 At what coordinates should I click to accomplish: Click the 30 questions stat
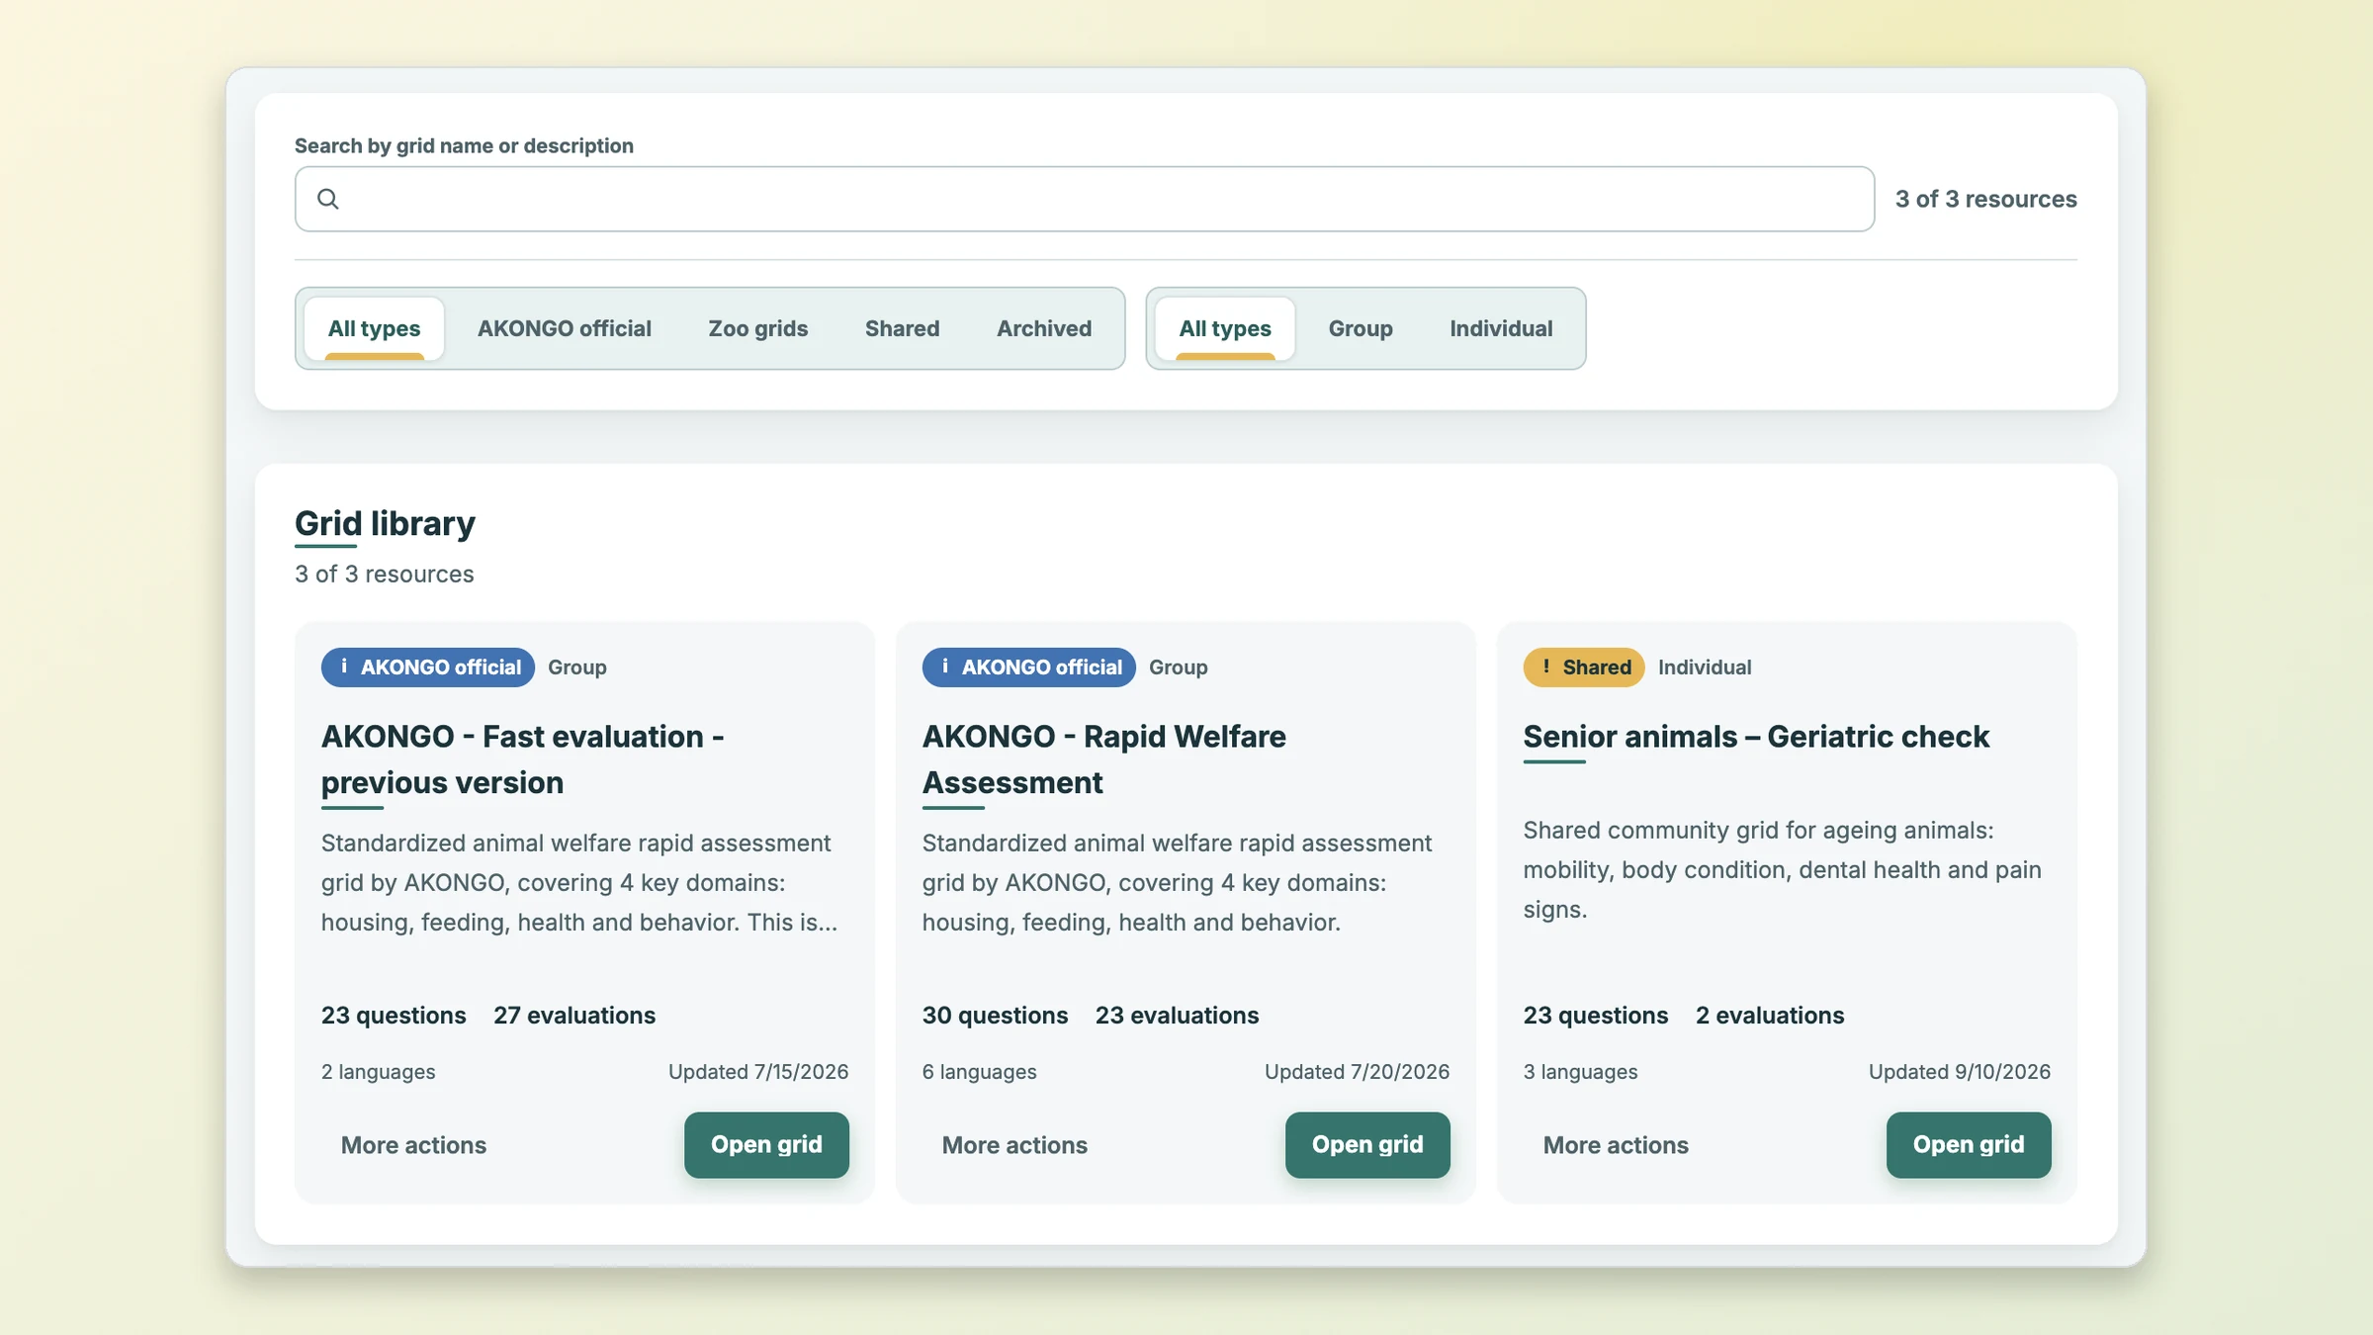[995, 1015]
